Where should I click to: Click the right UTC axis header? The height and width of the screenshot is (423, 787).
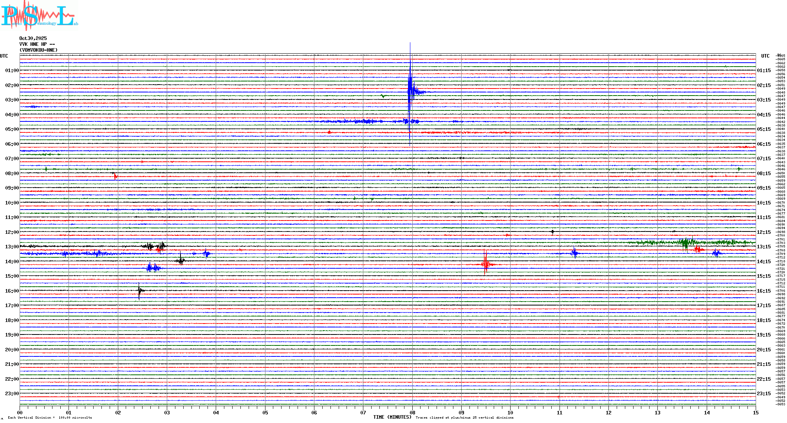point(765,56)
